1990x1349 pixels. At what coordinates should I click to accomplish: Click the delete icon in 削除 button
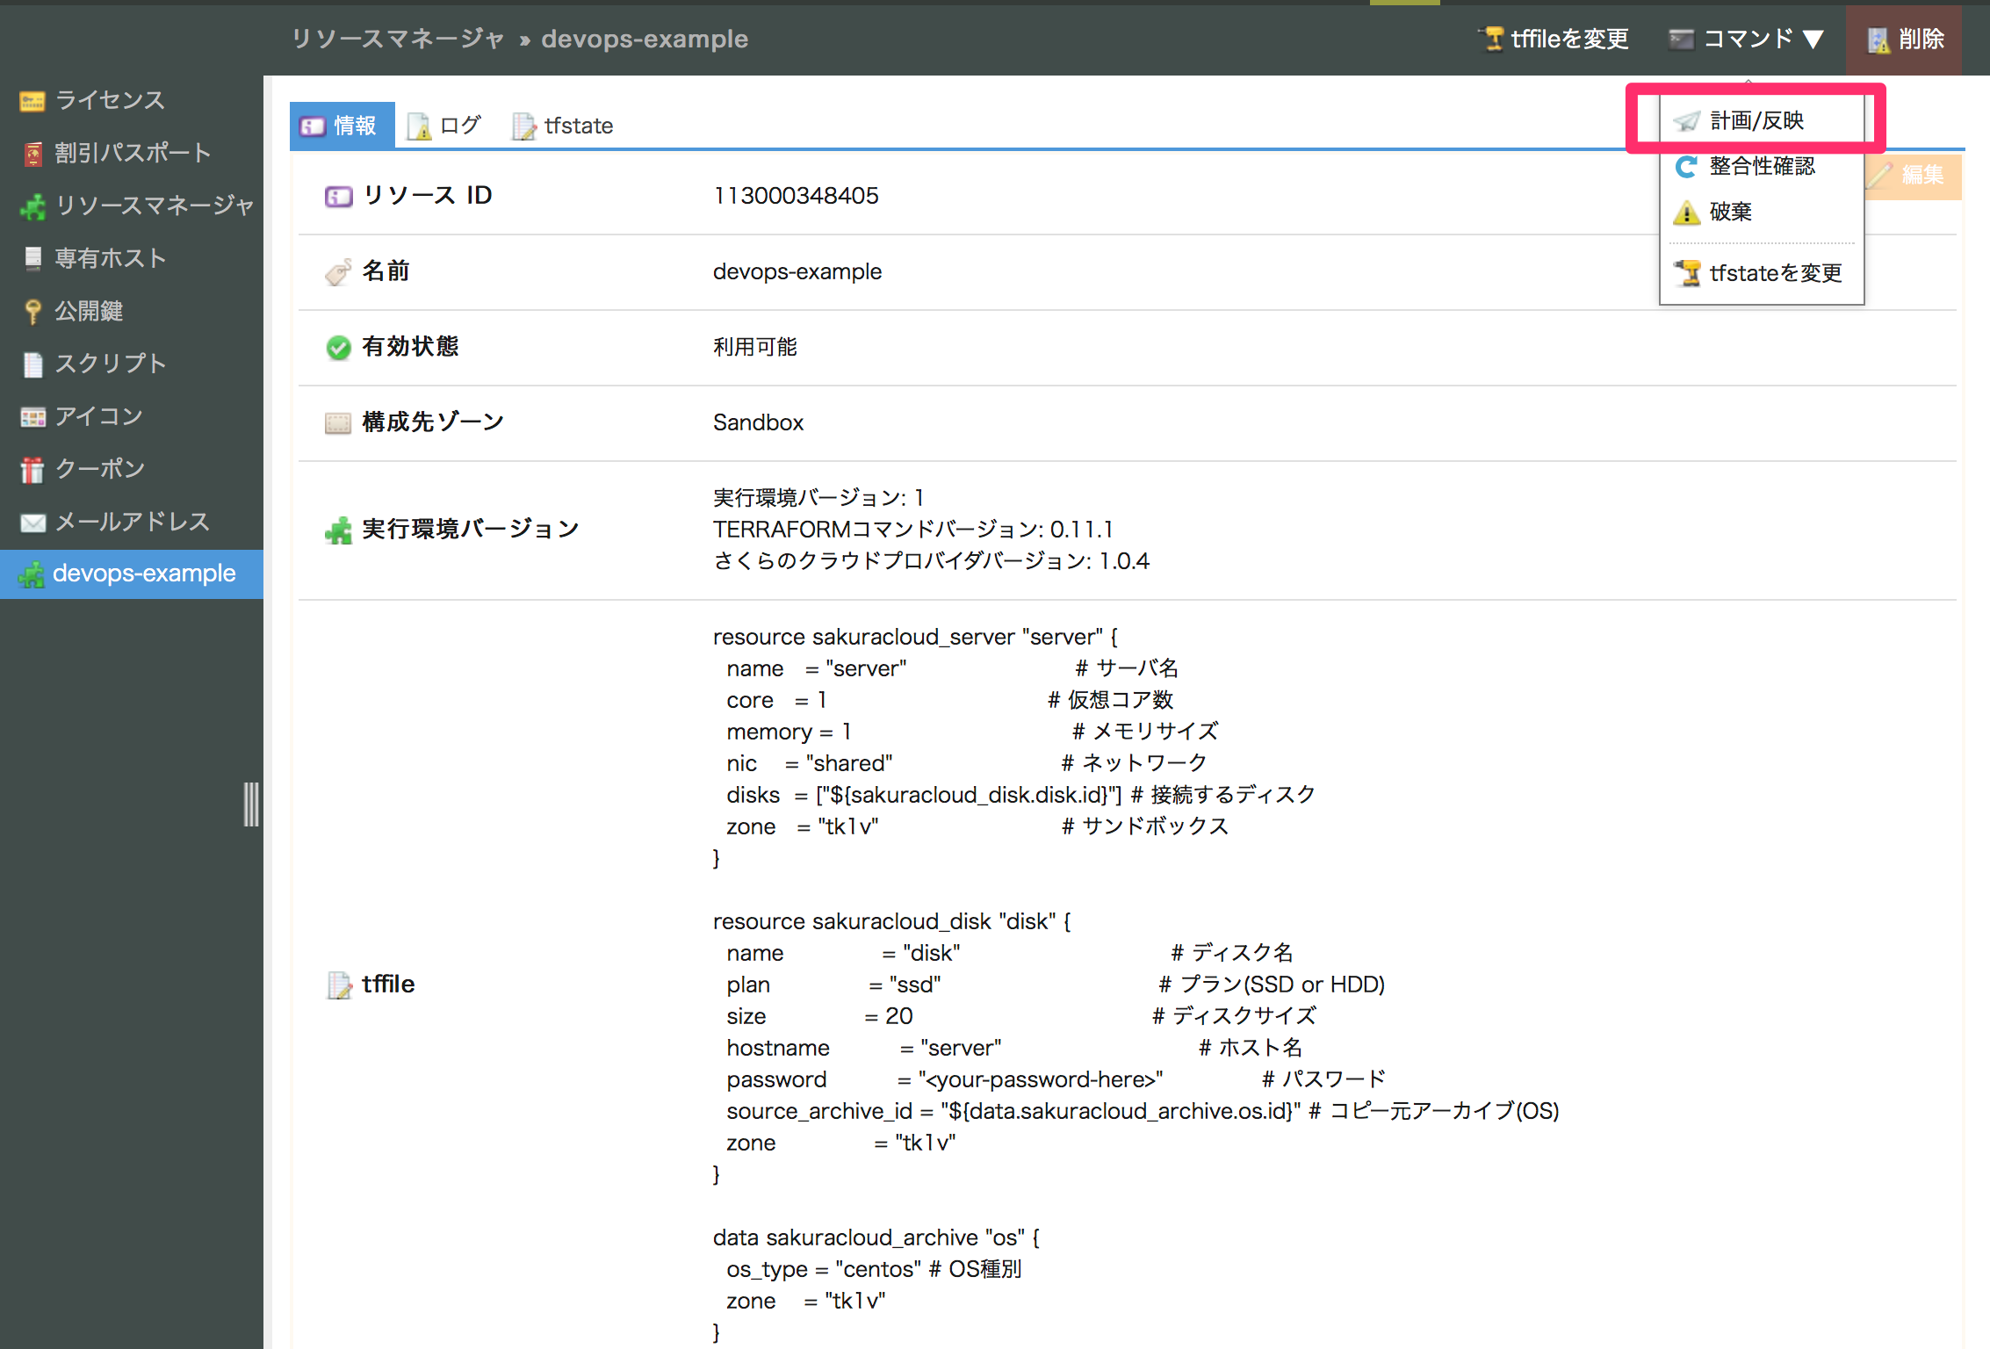(x=1878, y=40)
